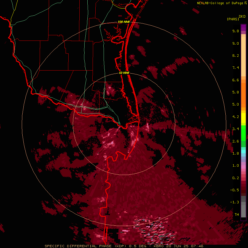Click the DKD units label above the legend

pyautogui.click(x=242, y=17)
